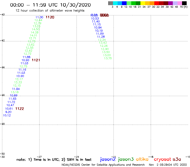Click the NOAA/NESDIS Center attribution text
The height and width of the screenshot is (167, 190).
pyautogui.click(x=103, y=165)
